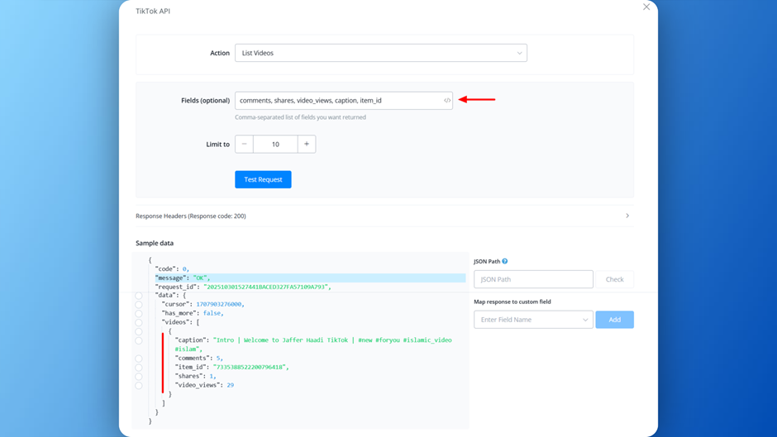Open the Action dropdown showing List Videos
Screen dimensions: 777x437
point(380,53)
